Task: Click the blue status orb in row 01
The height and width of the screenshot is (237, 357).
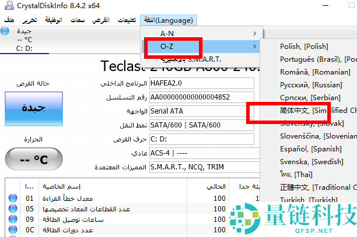Action: click(x=13, y=198)
